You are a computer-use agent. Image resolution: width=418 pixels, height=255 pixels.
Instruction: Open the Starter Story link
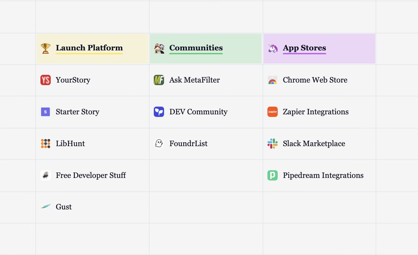[x=77, y=112]
